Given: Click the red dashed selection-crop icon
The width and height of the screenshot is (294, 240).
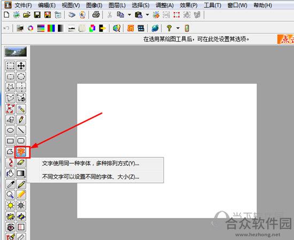Looking at the screenshot, I should coord(176,15).
